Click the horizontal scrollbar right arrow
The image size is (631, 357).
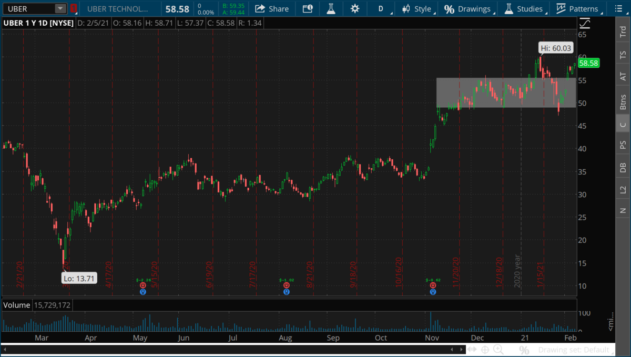click(x=462, y=349)
